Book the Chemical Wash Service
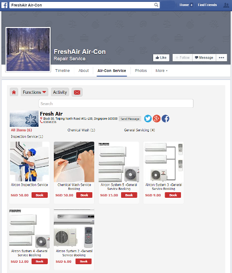 click(84, 195)
